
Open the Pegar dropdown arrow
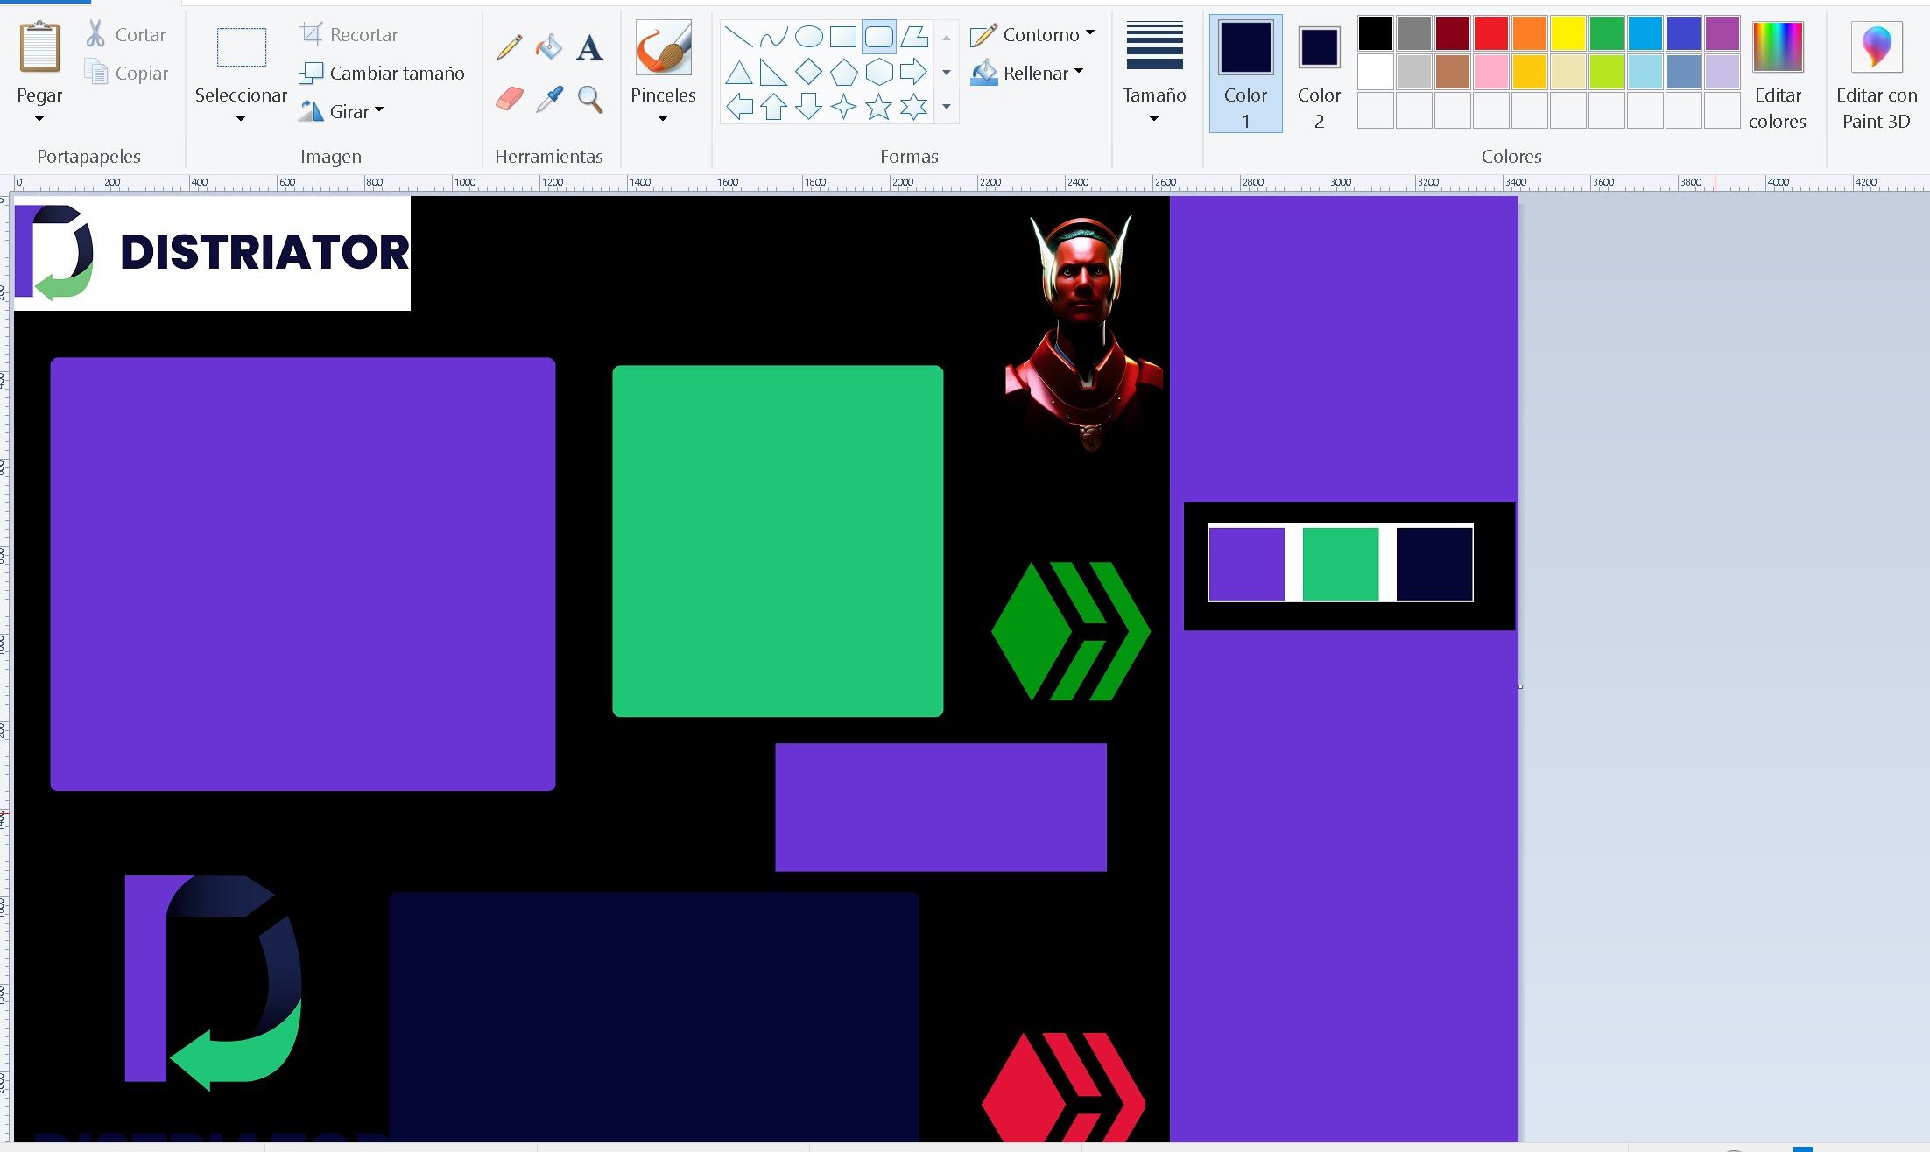[x=39, y=119]
